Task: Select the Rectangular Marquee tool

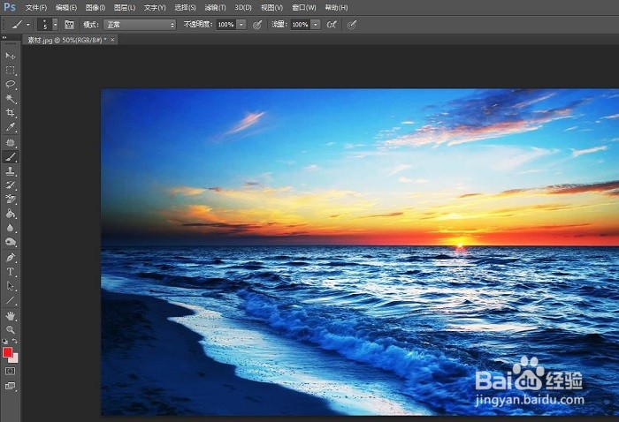Action: point(11,71)
